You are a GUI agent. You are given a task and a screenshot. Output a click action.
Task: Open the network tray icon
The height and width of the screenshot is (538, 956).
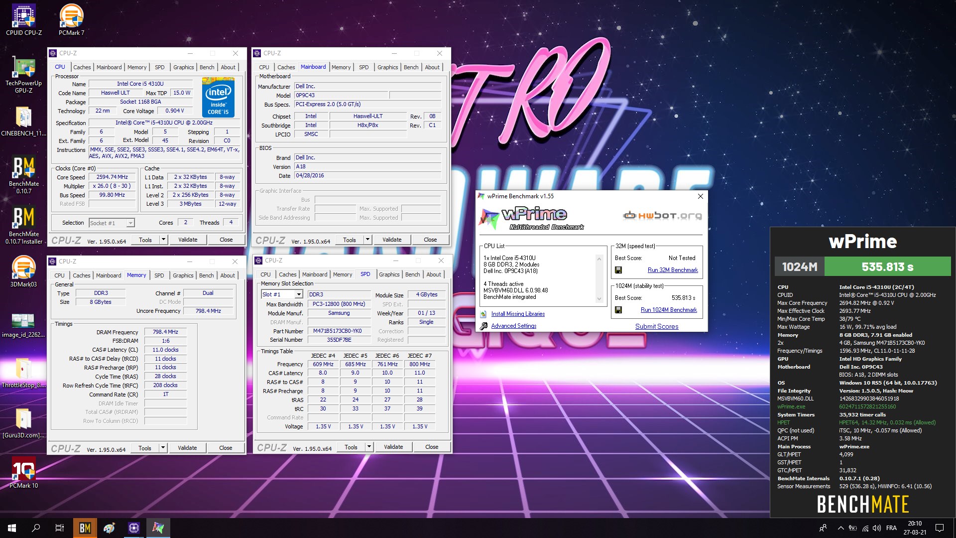865,528
